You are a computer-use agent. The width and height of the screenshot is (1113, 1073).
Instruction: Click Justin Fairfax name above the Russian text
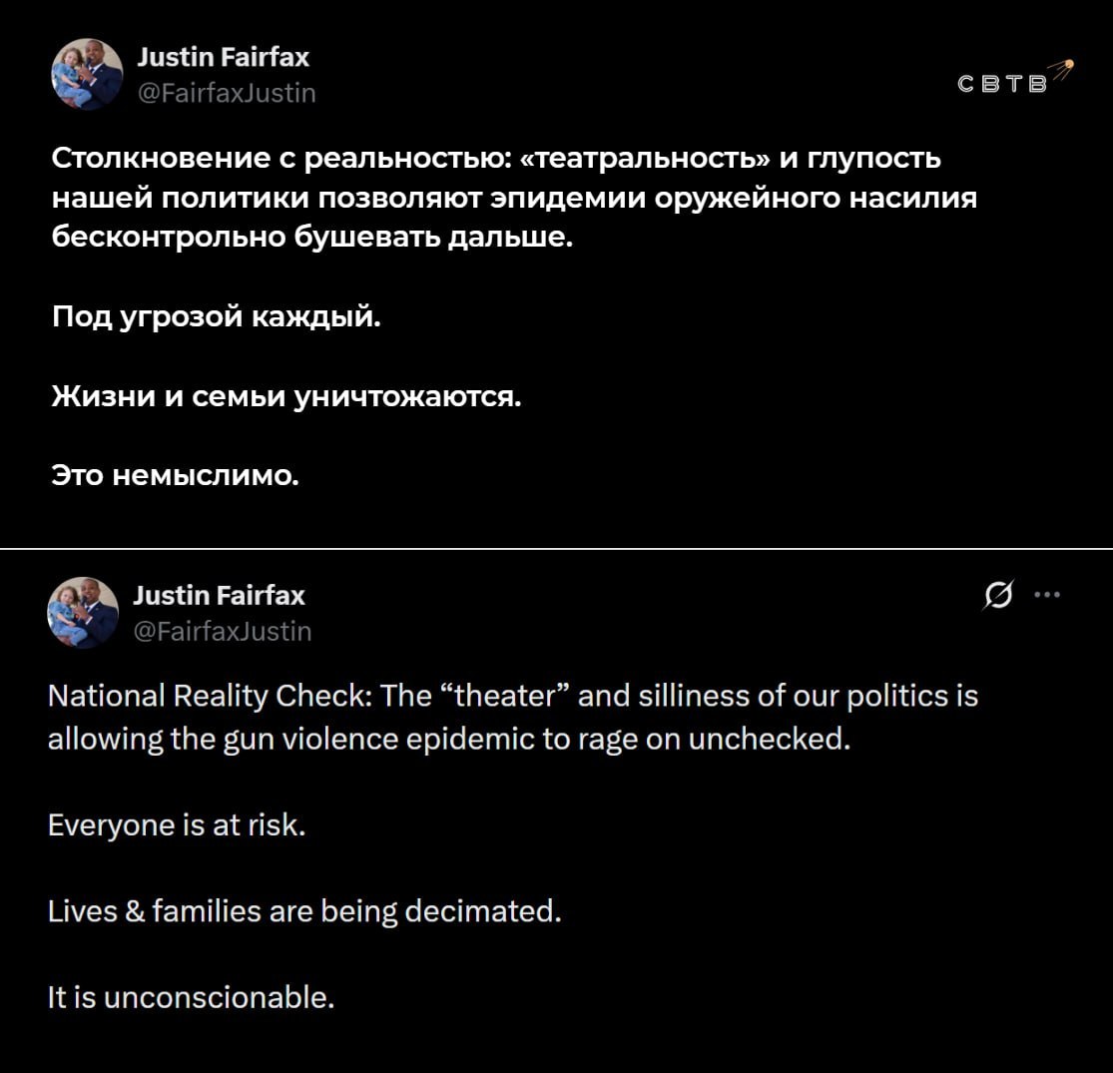[x=223, y=59]
